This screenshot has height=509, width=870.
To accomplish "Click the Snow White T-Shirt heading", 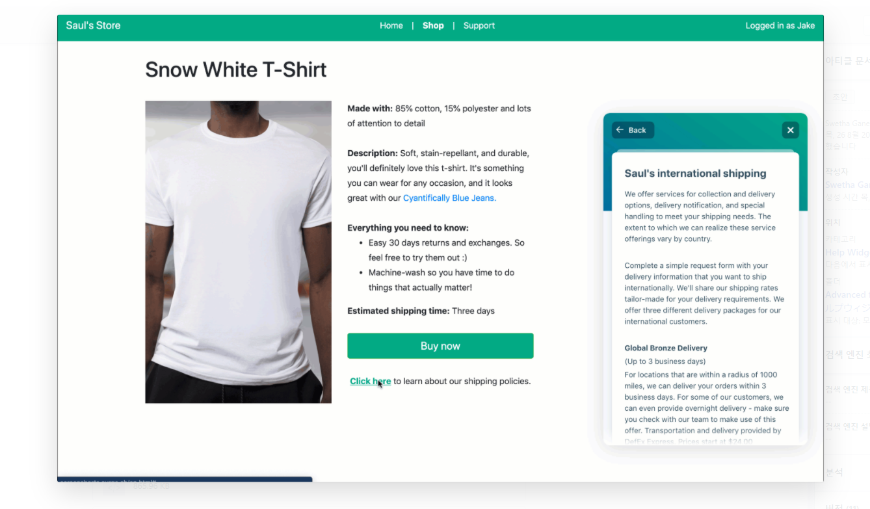I will pyautogui.click(x=236, y=70).
